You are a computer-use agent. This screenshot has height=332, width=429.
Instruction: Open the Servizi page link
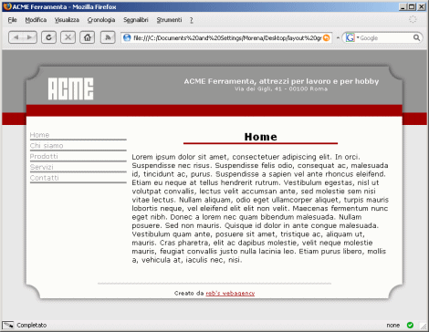[42, 167]
